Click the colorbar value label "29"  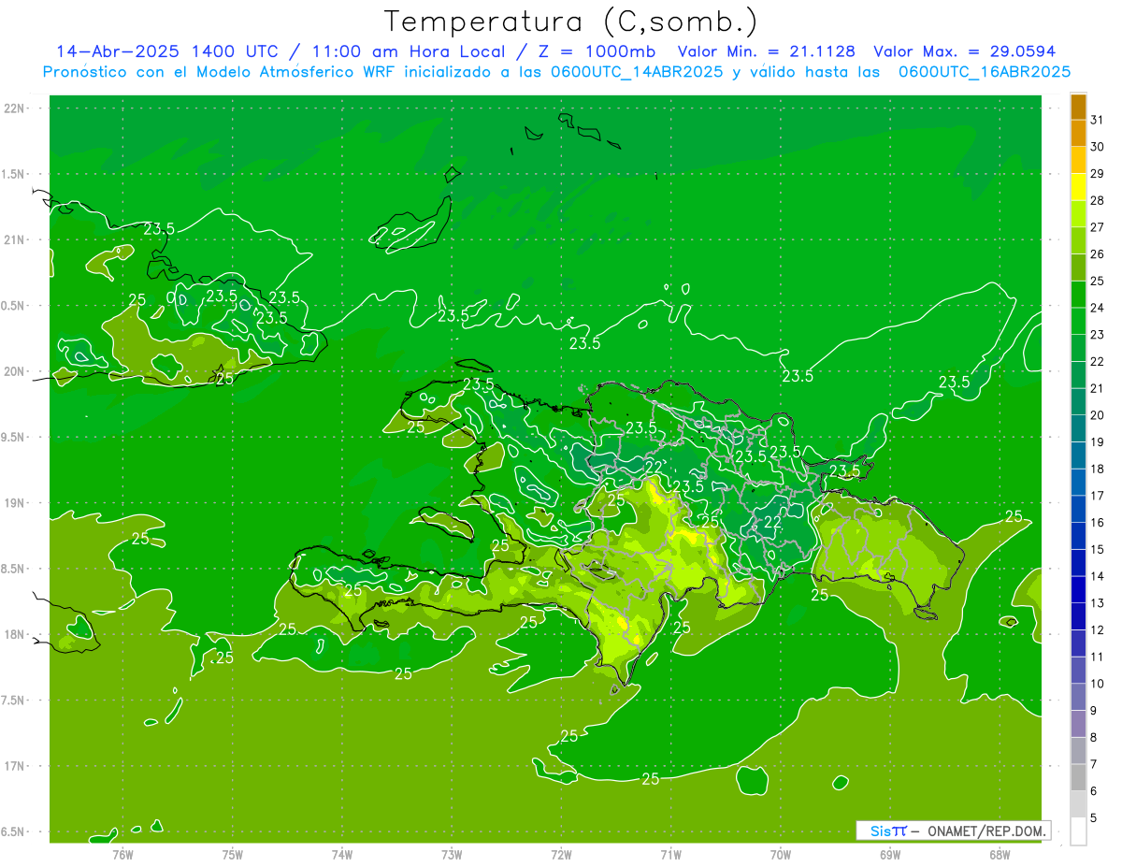tap(1098, 174)
